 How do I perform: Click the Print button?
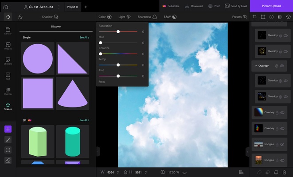214,6
